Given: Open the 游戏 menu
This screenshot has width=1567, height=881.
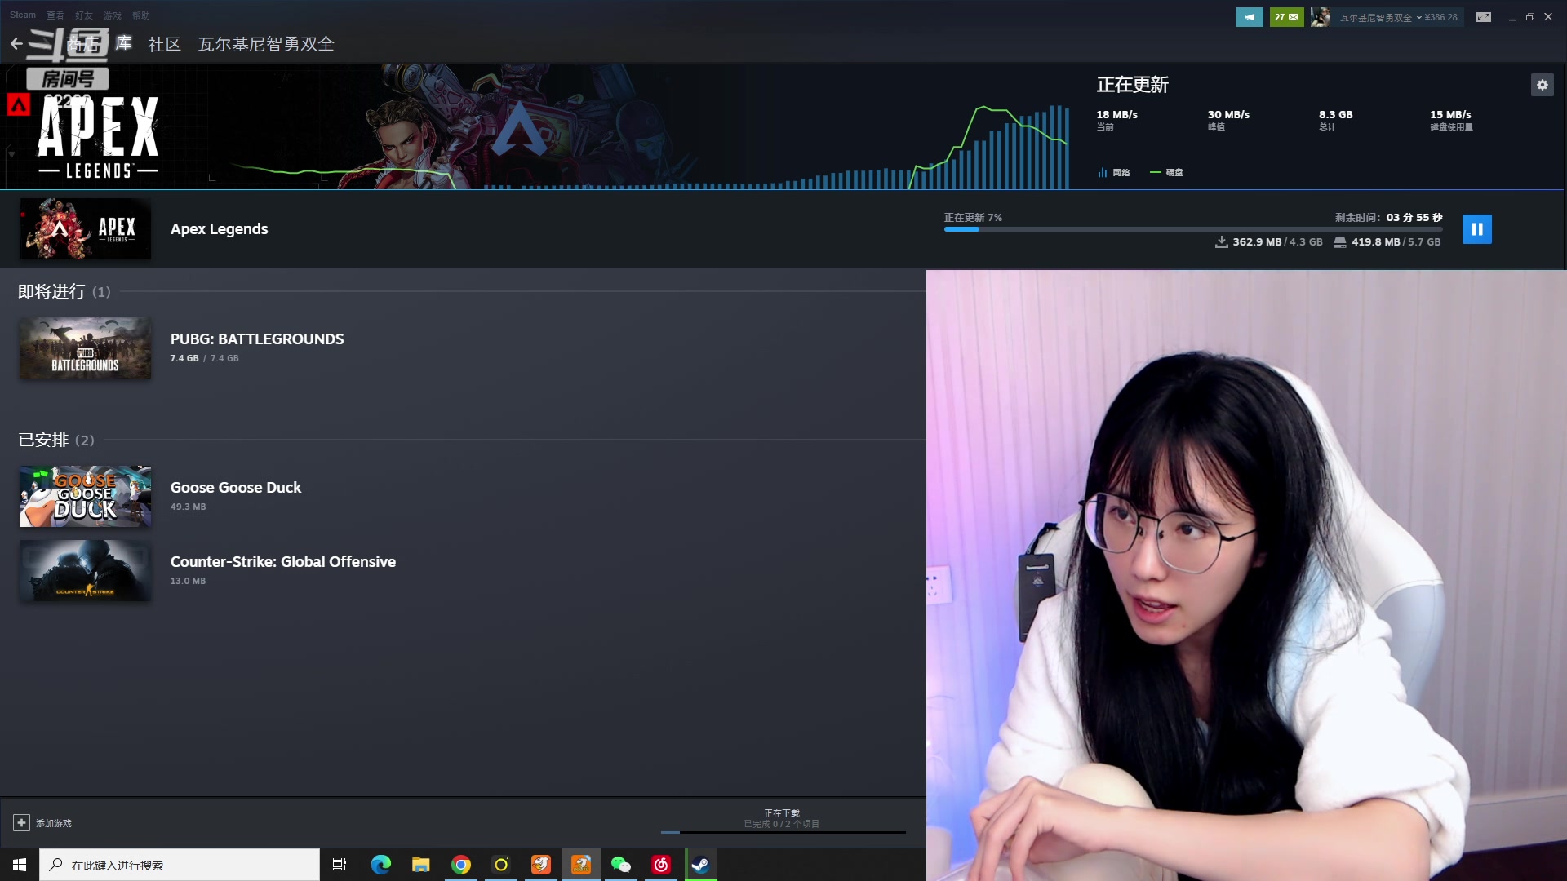Looking at the screenshot, I should 113,15.
